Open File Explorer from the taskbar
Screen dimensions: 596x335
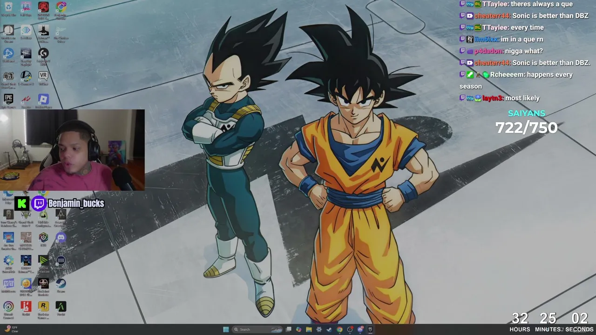pos(309,329)
